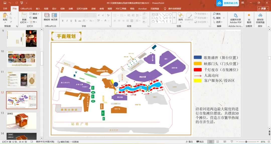Toggle Italic formatting
This screenshot has height=144, width=271.
[67, 21]
